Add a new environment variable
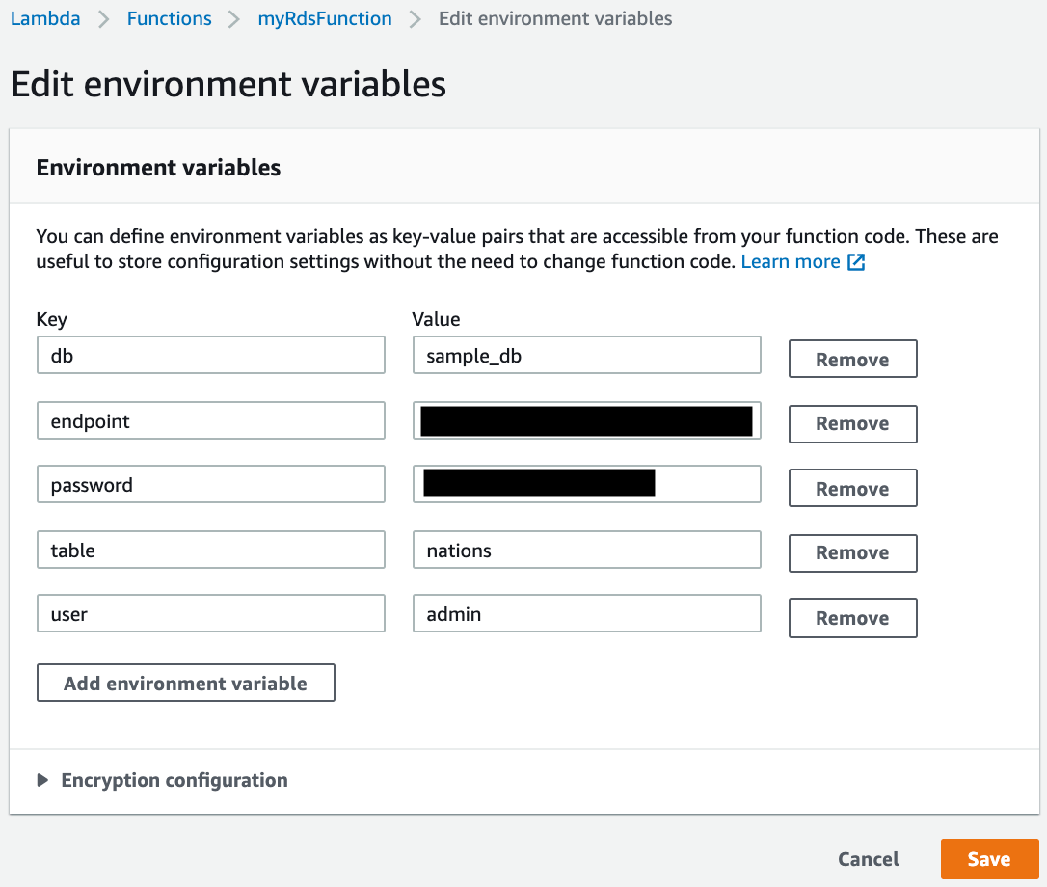1047x887 pixels. (x=185, y=682)
